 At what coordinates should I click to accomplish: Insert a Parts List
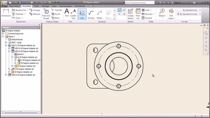(138, 14)
